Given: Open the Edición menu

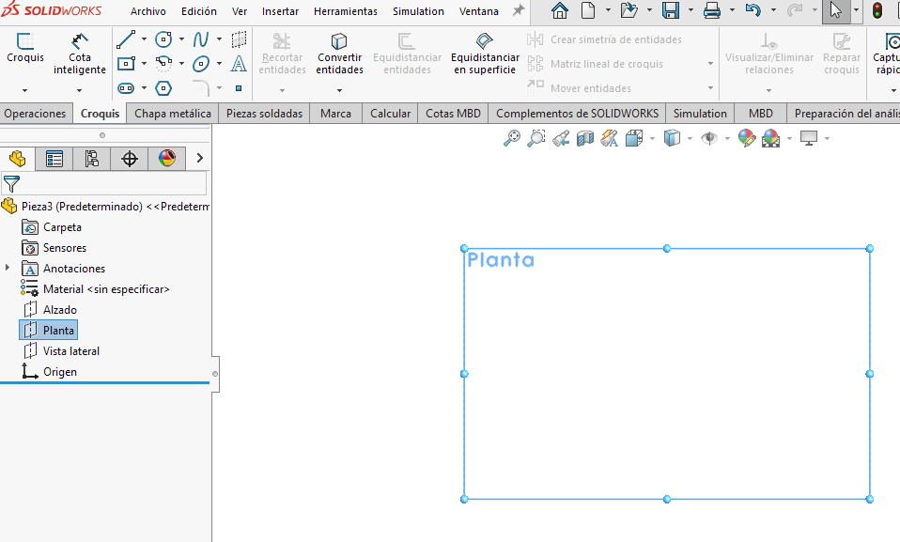Looking at the screenshot, I should [x=199, y=11].
